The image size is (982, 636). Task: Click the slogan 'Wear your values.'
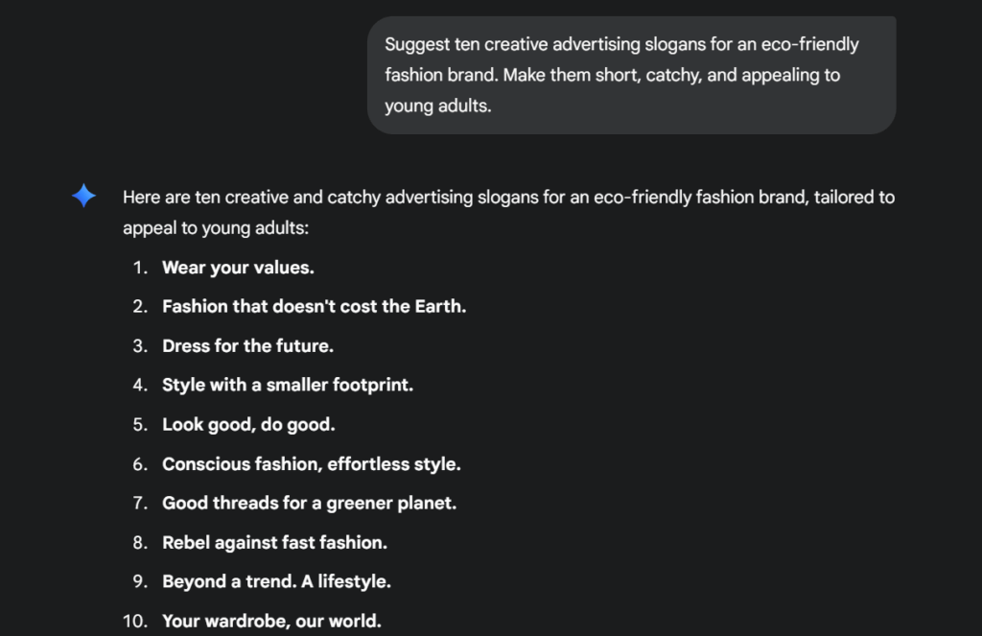pyautogui.click(x=238, y=268)
